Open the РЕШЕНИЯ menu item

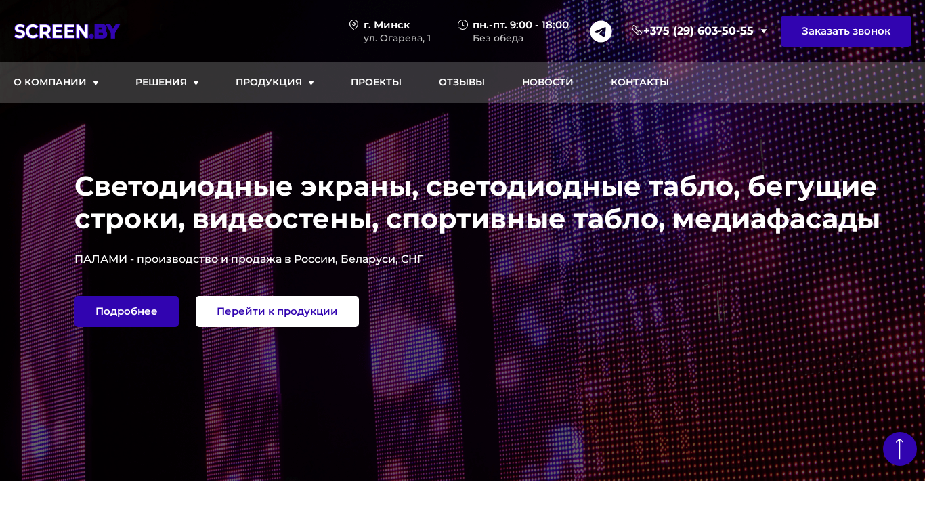[161, 82]
